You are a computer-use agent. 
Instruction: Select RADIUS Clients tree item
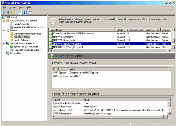pos(21,24)
